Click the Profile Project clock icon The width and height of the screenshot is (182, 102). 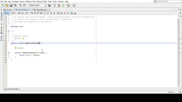click(74, 5)
